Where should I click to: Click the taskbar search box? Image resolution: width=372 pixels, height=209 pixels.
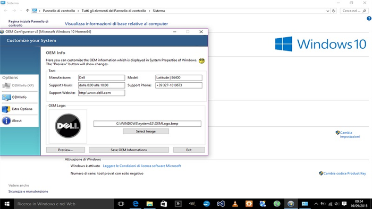(x=64, y=204)
